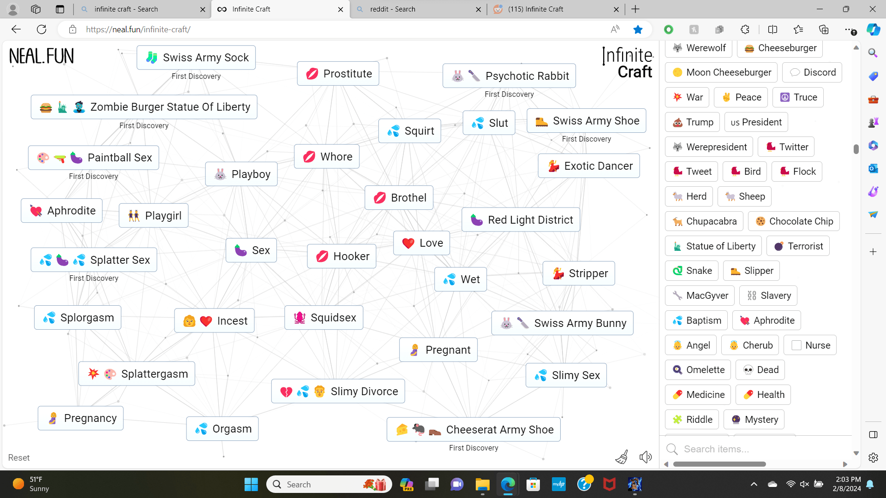Viewport: 886px width, 498px height.
Task: Select the Chocolate Chip item
Action: point(794,221)
